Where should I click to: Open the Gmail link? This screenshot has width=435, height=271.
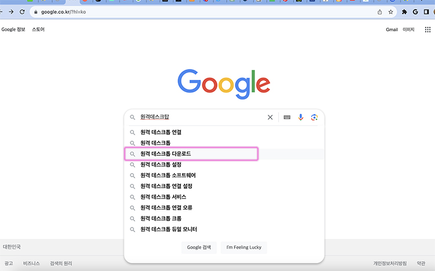[x=391, y=30]
